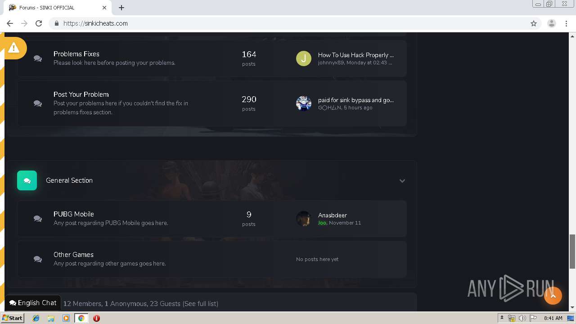576x324 pixels.
Task: Click the Chrome taskbar icon
Action: click(x=81, y=318)
